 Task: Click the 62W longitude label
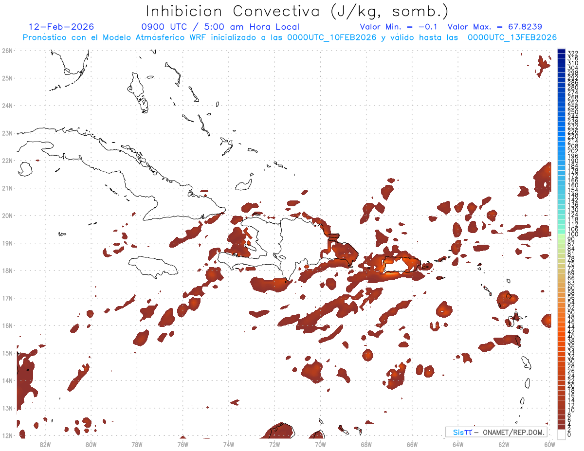pos(504,444)
